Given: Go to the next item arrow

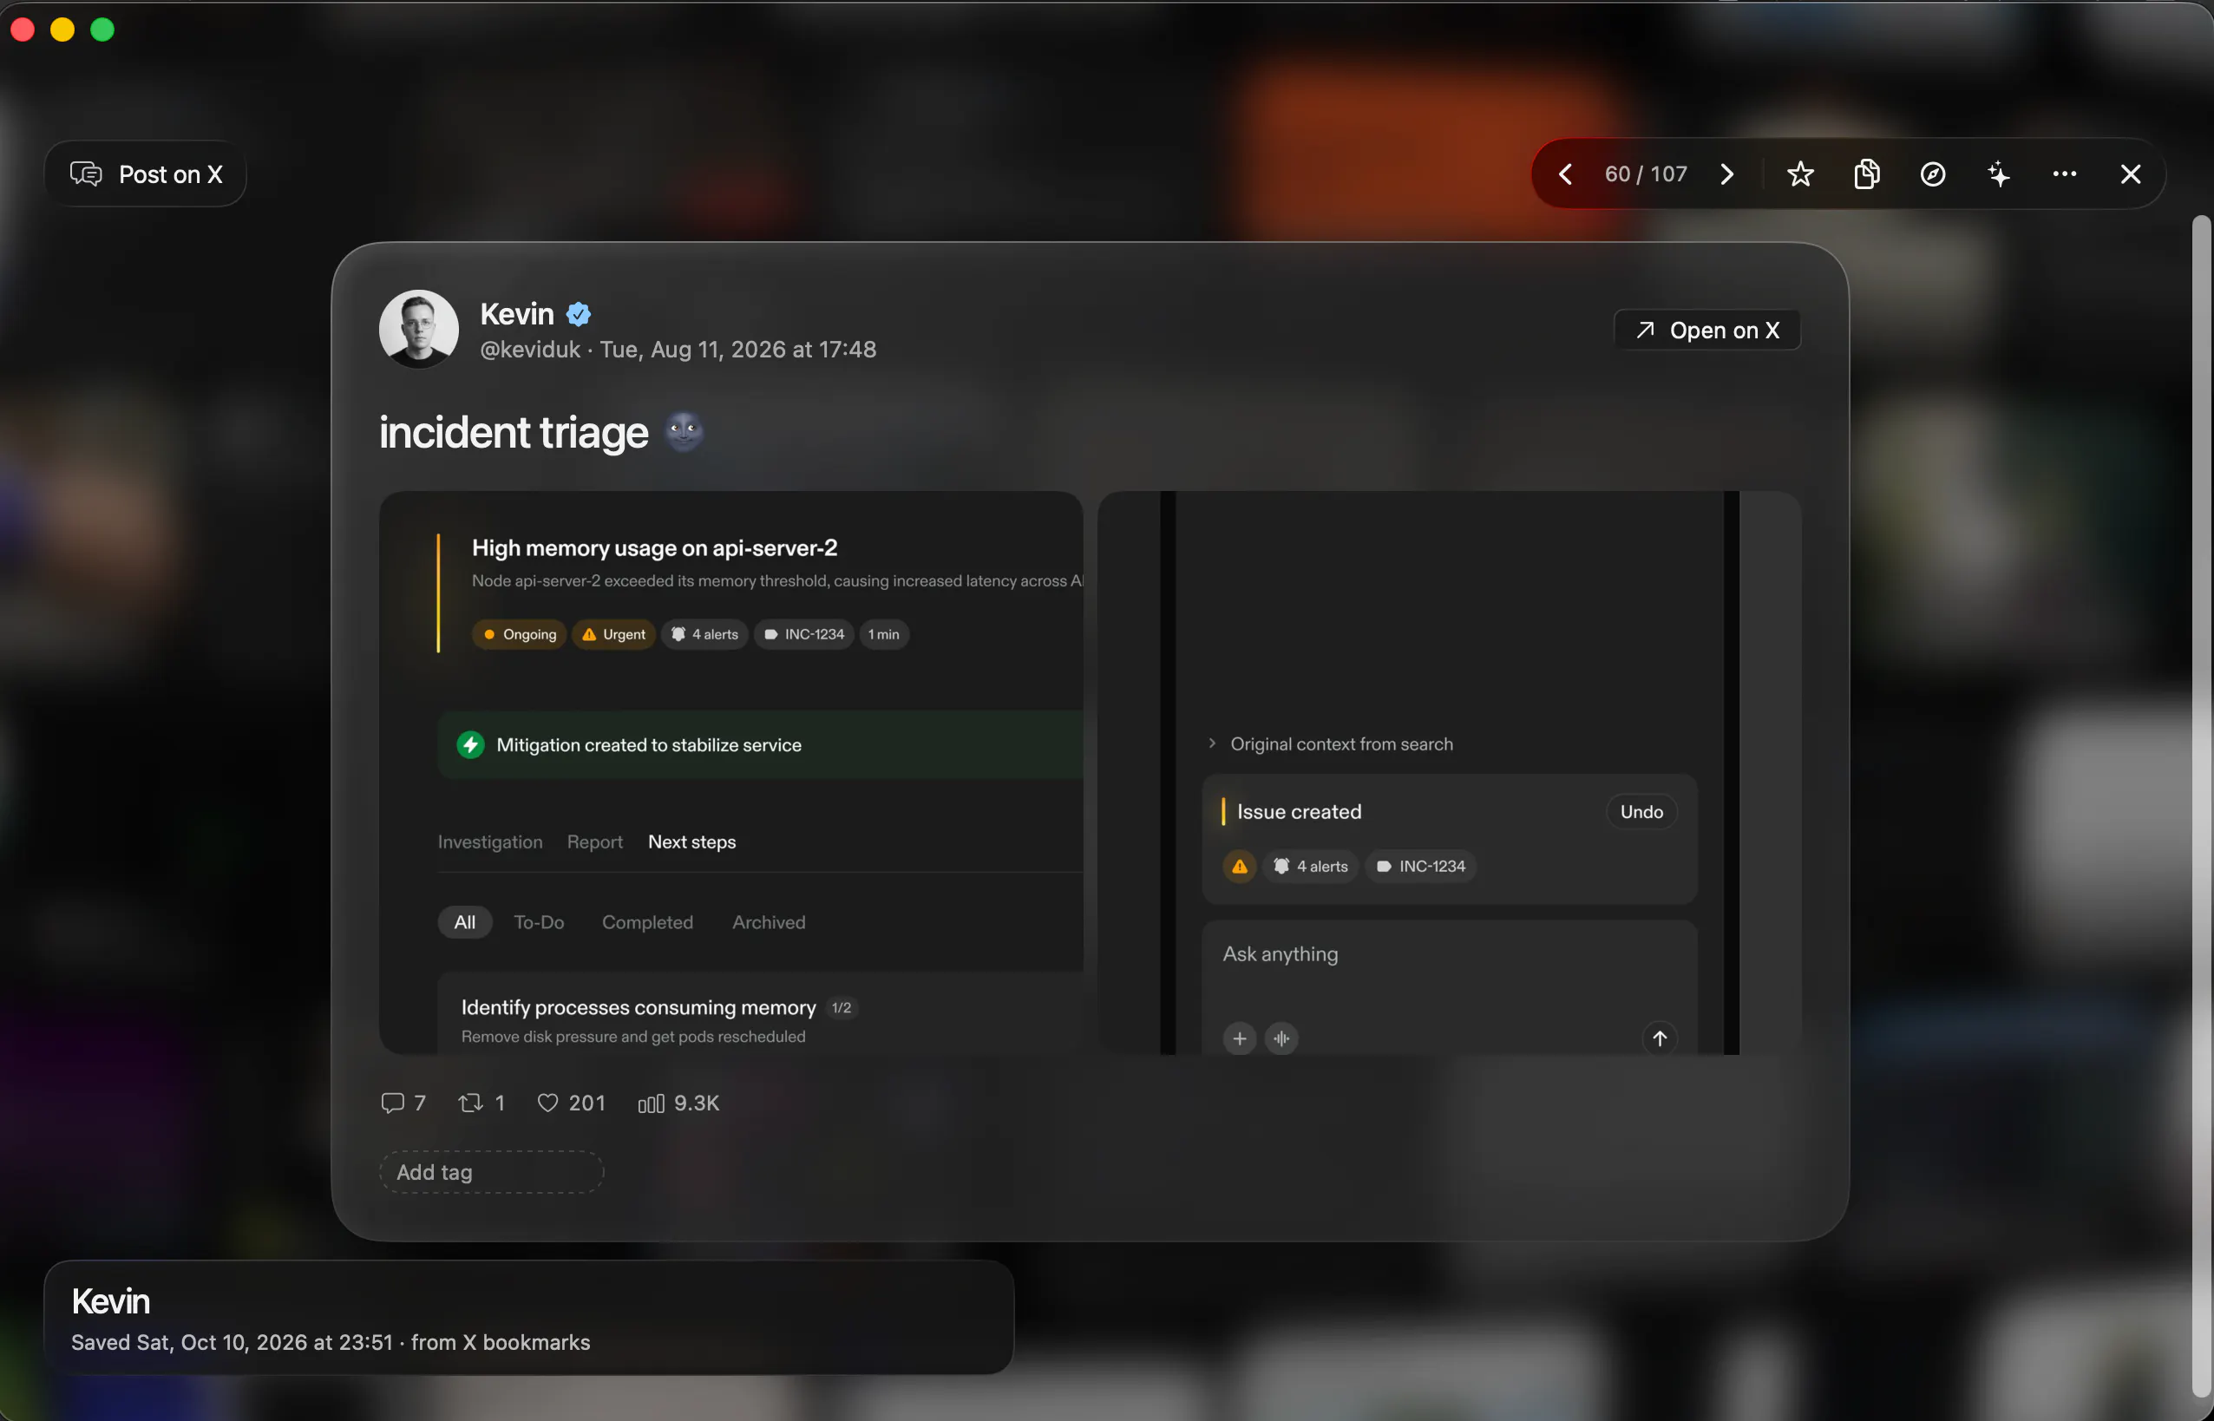Looking at the screenshot, I should 1727,174.
